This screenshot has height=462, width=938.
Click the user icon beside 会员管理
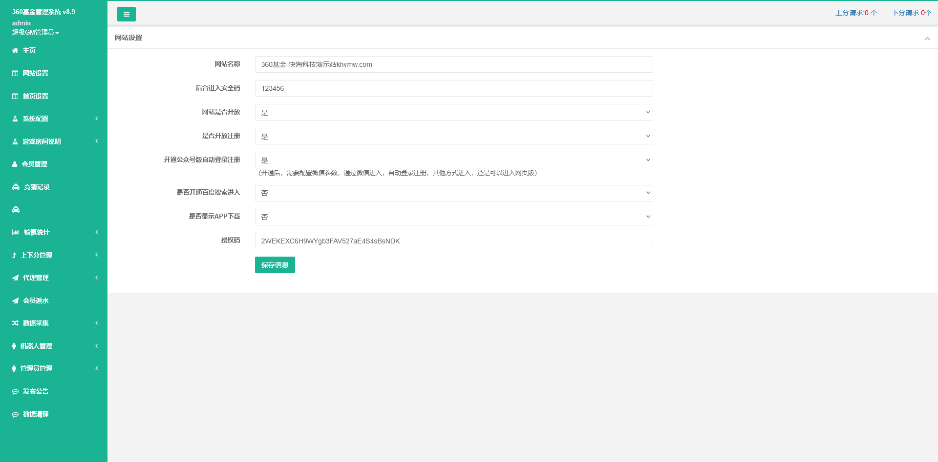click(15, 164)
